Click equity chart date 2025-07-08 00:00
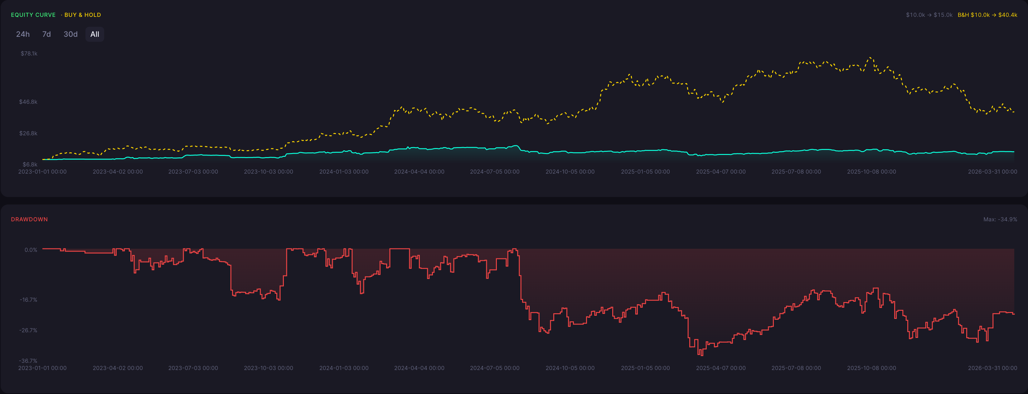 [797, 171]
